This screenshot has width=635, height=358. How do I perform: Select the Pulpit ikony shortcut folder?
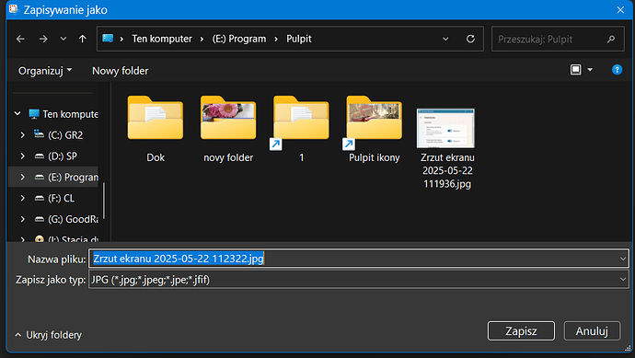coord(375,129)
